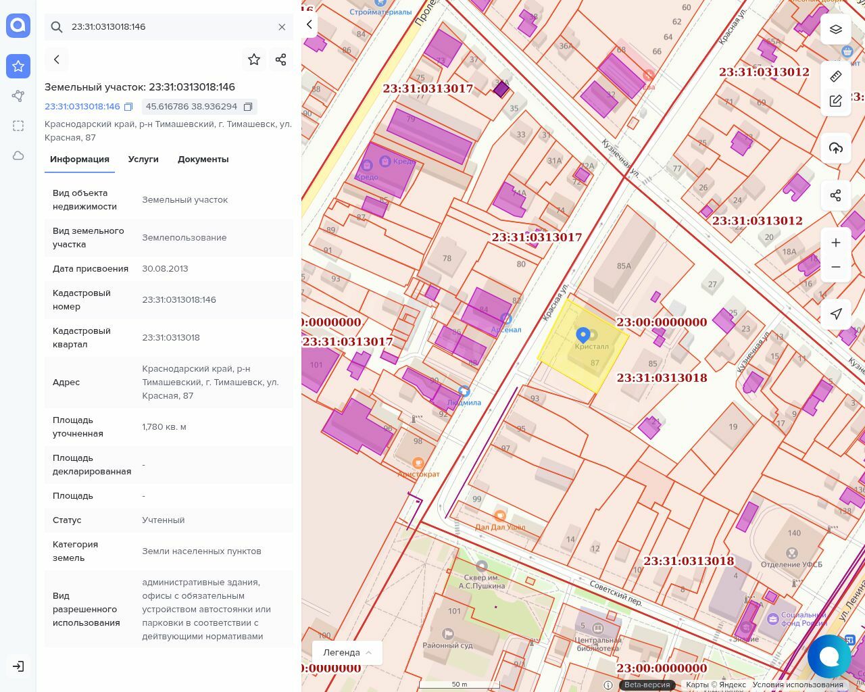865x692 pixels.
Task: Select the ruler measurement tool
Action: click(835, 76)
